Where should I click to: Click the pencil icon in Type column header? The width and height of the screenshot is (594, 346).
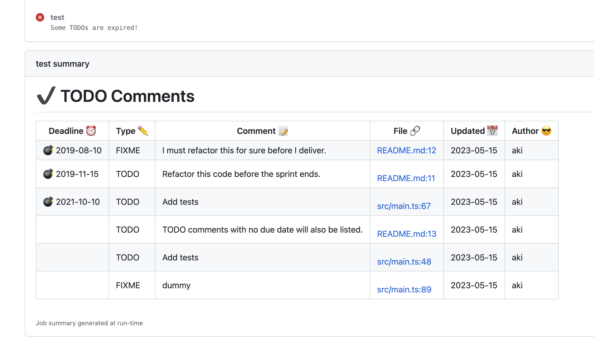point(143,130)
